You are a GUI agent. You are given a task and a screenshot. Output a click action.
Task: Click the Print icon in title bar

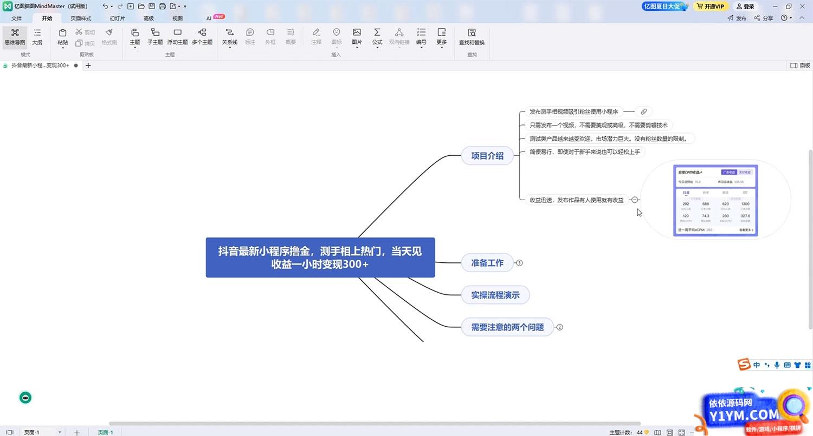tap(162, 6)
